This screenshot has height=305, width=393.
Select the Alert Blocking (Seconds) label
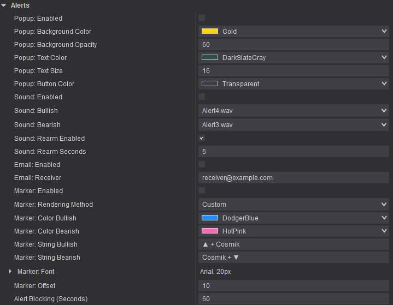51,299
